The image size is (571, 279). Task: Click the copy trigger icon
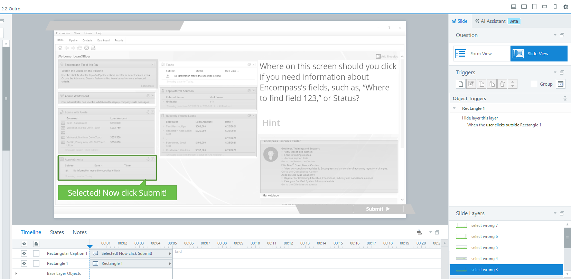click(x=481, y=84)
